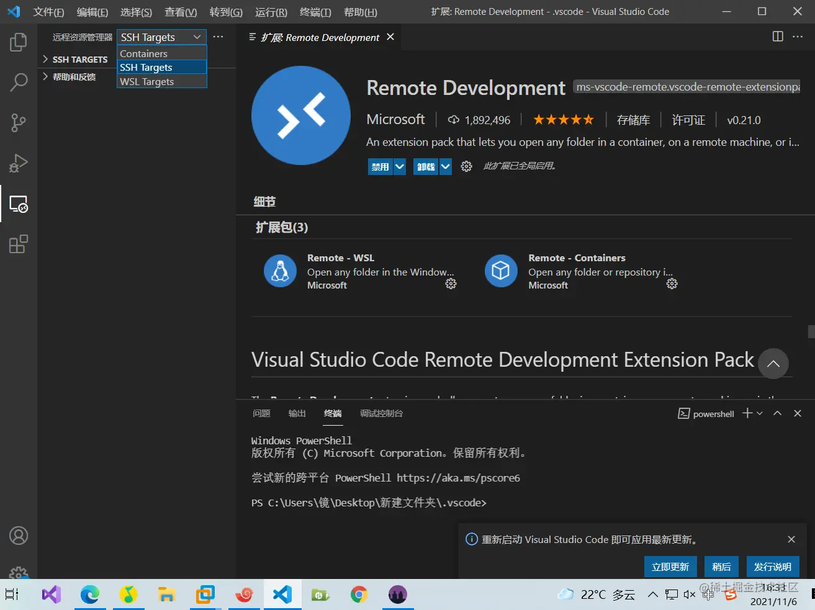Viewport: 815px width, 610px height.
Task: Switch to the 输出 panel tab
Action: 297,413
